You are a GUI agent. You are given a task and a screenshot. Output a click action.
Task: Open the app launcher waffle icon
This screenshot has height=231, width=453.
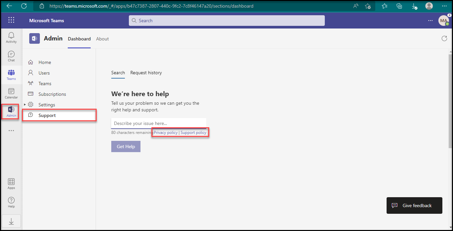pyautogui.click(x=11, y=20)
